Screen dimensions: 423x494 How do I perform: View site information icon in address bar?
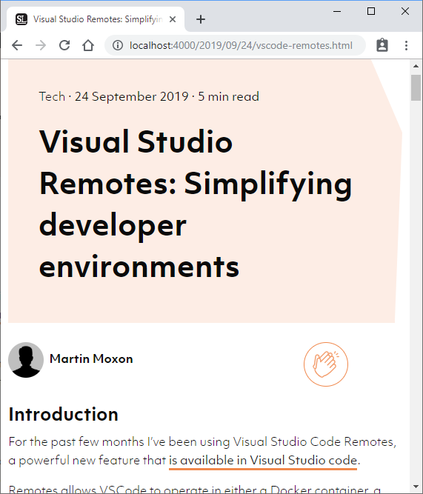118,45
